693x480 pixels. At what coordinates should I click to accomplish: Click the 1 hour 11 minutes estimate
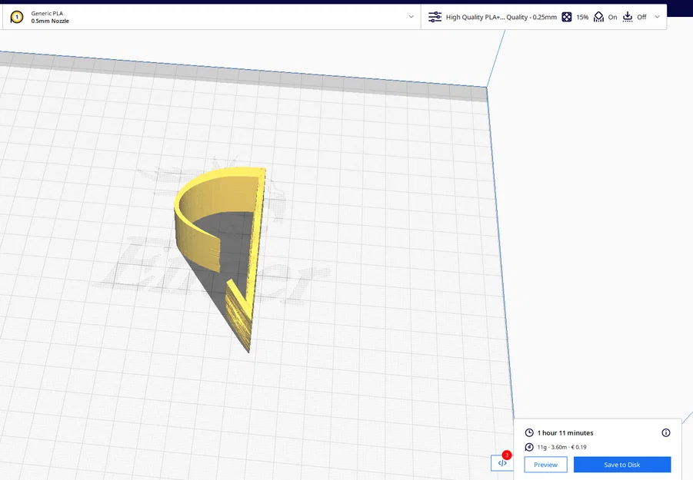tap(565, 433)
